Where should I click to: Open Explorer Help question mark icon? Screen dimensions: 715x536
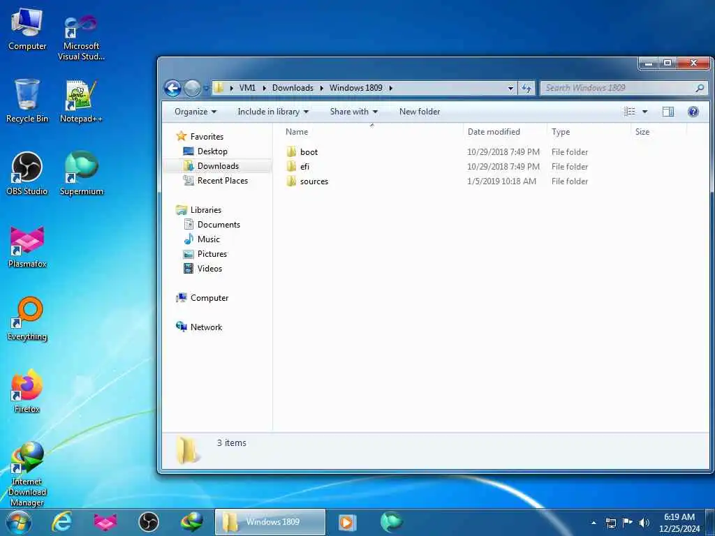point(693,112)
